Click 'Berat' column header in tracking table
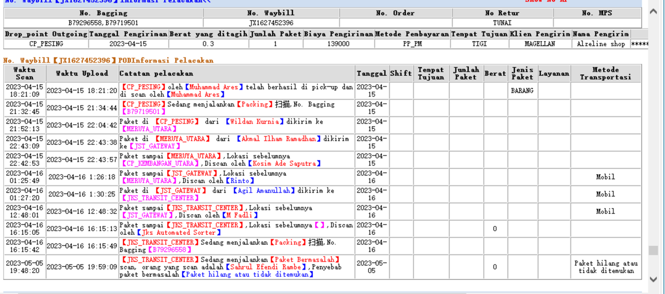 coord(495,73)
